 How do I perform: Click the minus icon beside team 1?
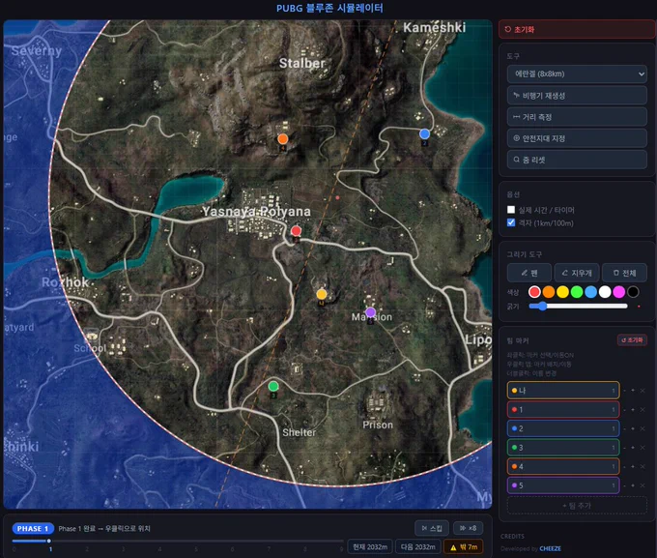624,410
